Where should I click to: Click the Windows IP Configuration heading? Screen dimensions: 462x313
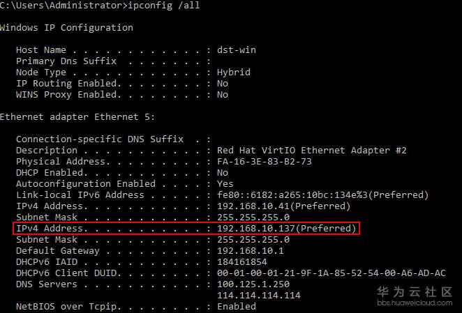66,28
